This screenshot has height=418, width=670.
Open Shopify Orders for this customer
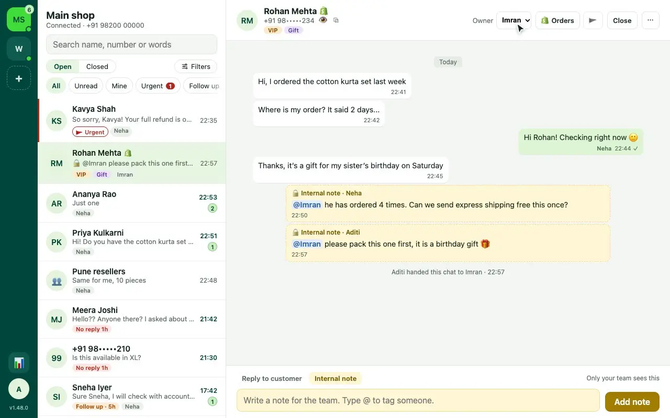[x=557, y=20]
